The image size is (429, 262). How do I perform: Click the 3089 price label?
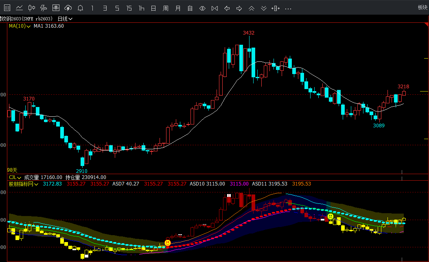pos(379,126)
